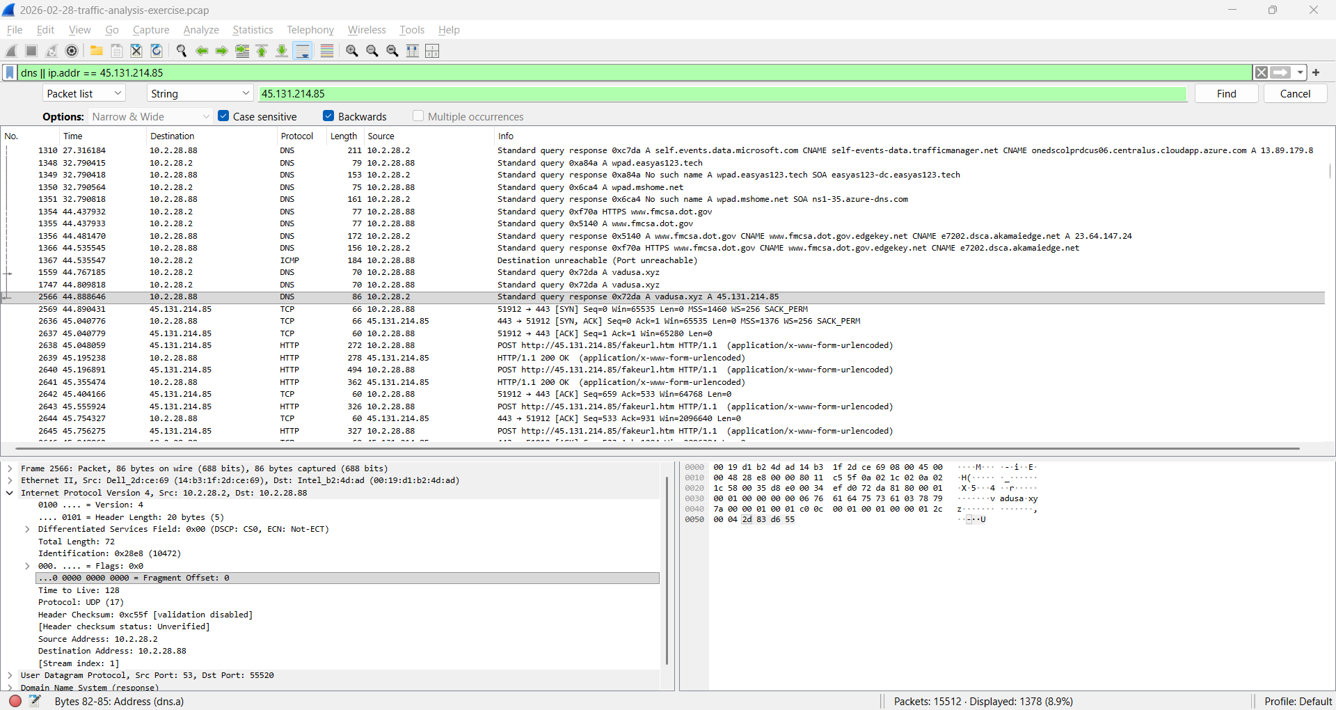Viewport: 1336px width, 710px height.
Task: Uncheck the Backwards search option
Action: pyautogui.click(x=328, y=116)
